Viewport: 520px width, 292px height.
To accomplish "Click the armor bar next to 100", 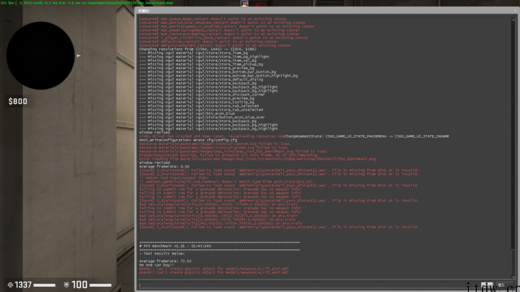I will (100, 285).
